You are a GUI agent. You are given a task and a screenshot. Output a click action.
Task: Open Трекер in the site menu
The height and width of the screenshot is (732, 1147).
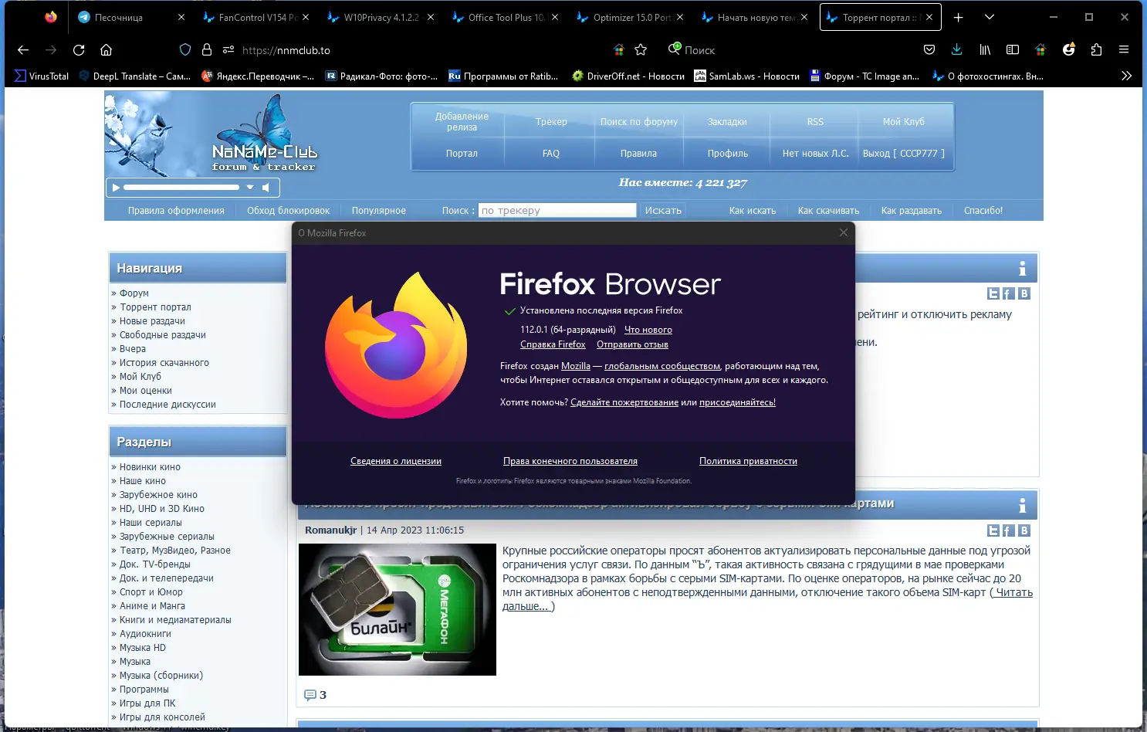pyautogui.click(x=551, y=122)
